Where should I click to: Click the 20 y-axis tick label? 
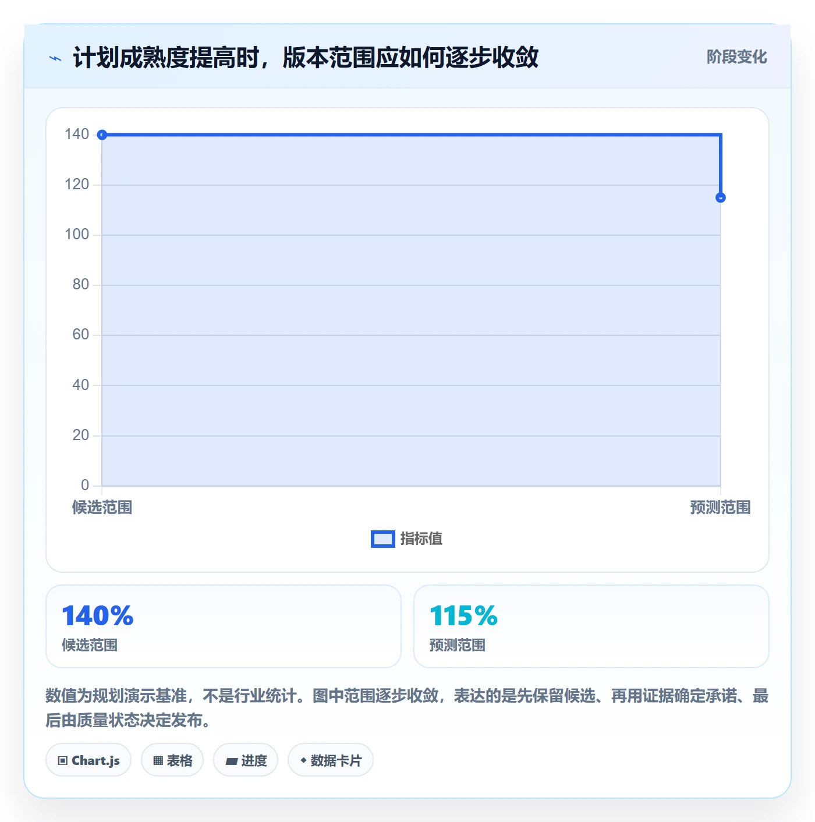point(81,435)
